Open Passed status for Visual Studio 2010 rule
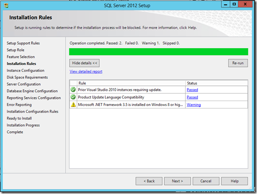The width and height of the screenshot is (257, 194). pos(192,90)
